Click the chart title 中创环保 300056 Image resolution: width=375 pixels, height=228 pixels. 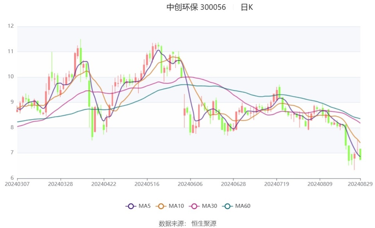point(196,7)
